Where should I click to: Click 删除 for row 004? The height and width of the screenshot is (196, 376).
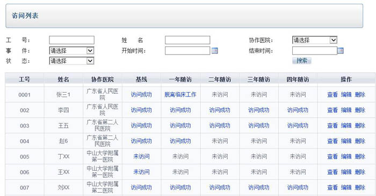(360, 141)
